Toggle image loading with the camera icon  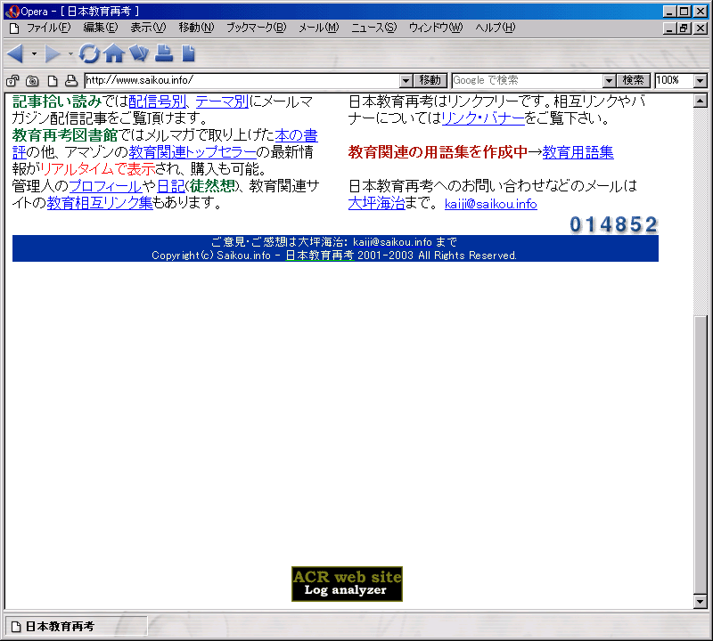[32, 81]
